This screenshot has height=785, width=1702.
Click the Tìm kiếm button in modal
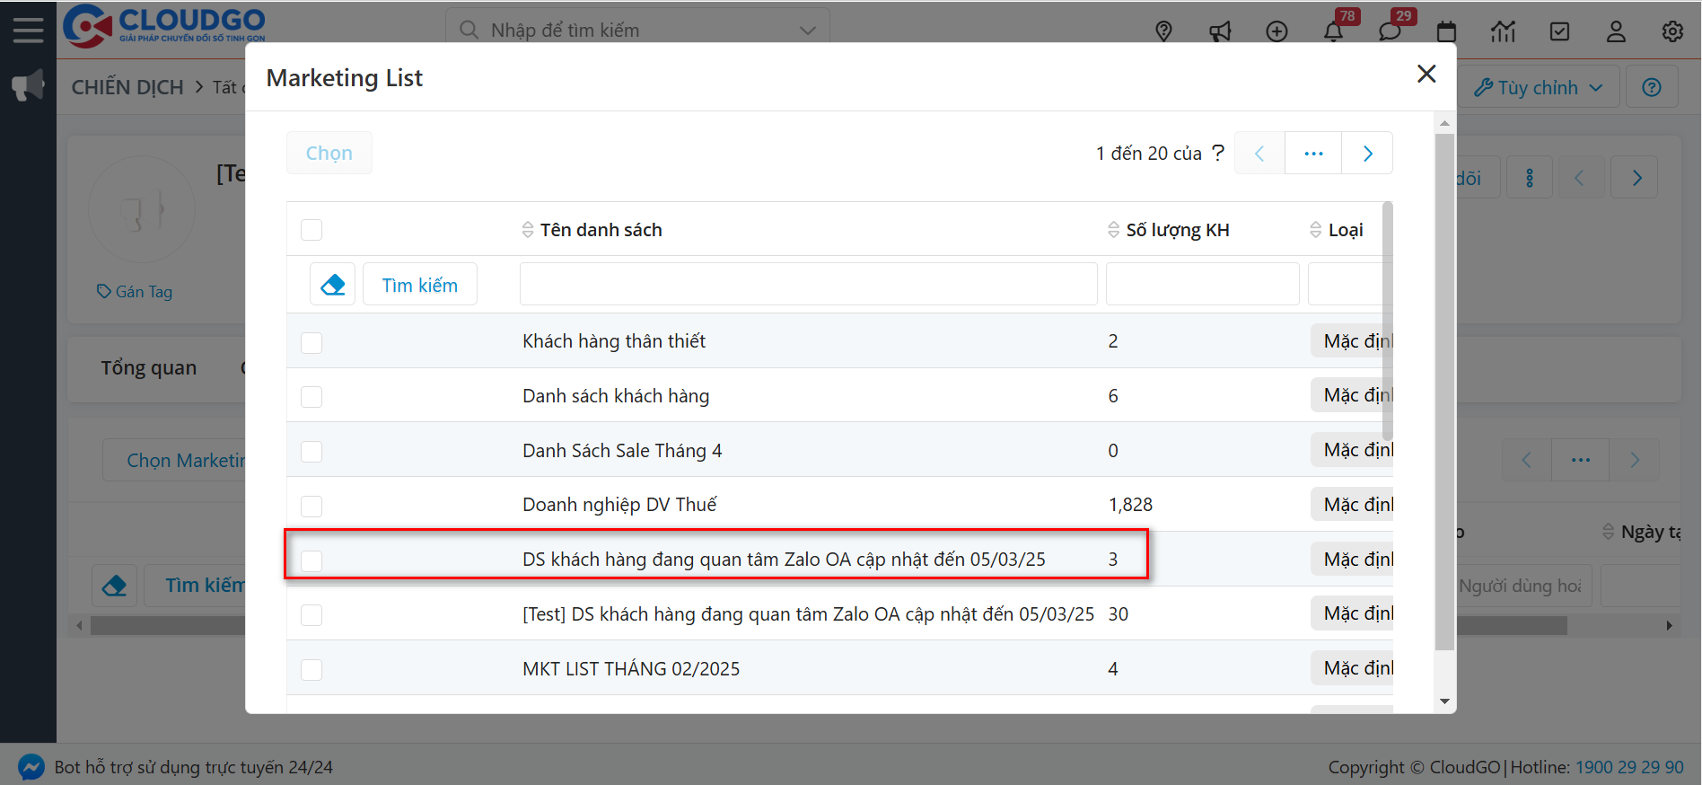coord(419,285)
